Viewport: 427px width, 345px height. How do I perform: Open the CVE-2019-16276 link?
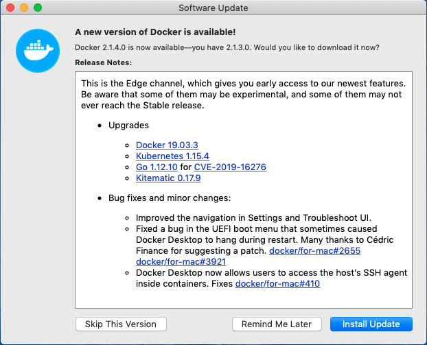click(230, 167)
